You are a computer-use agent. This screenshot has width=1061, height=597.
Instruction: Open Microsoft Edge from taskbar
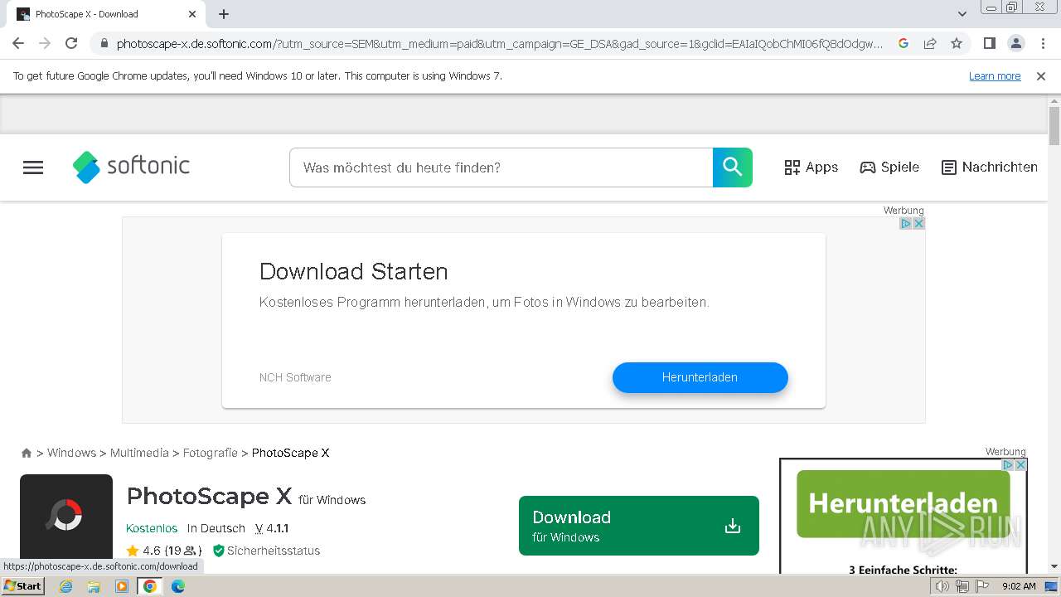(x=178, y=586)
